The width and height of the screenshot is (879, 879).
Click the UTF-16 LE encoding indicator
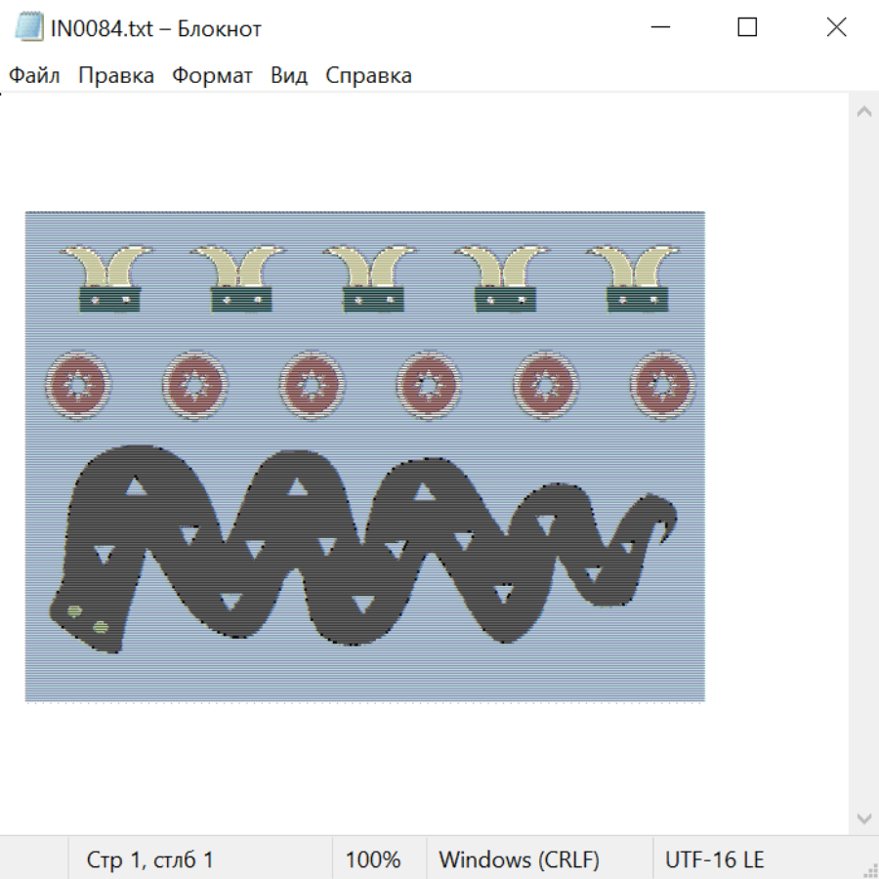(714, 860)
